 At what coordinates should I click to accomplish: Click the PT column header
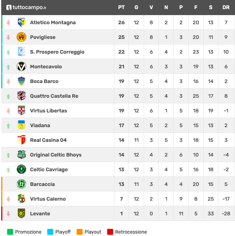[x=121, y=8]
